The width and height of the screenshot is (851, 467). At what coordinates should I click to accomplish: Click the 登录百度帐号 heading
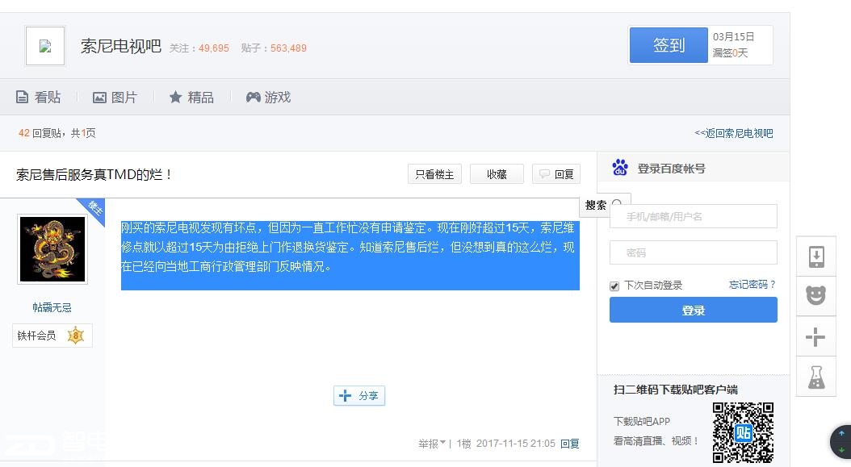click(x=672, y=169)
